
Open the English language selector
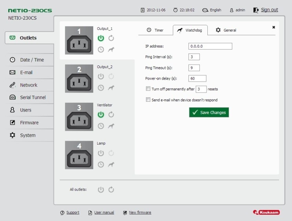(x=212, y=10)
